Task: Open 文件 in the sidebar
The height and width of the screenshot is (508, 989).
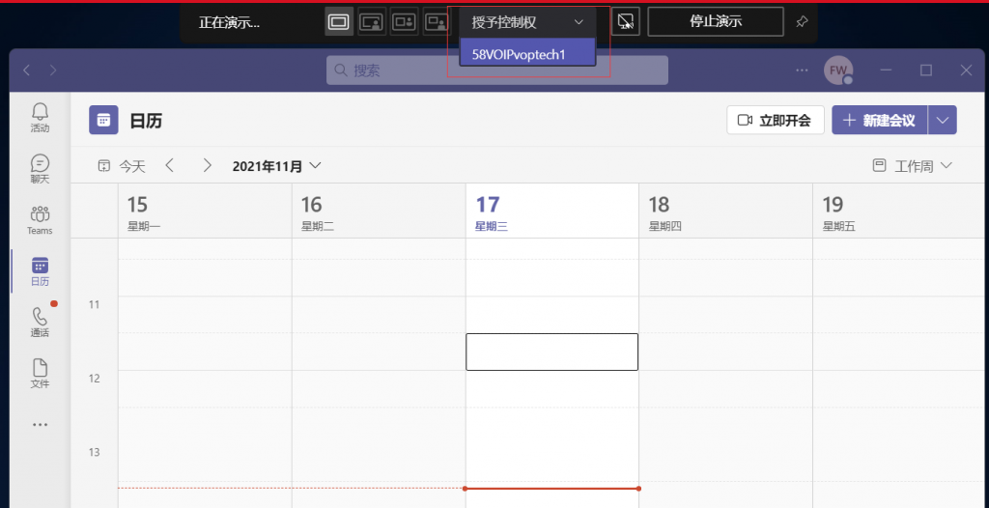Action: point(40,374)
